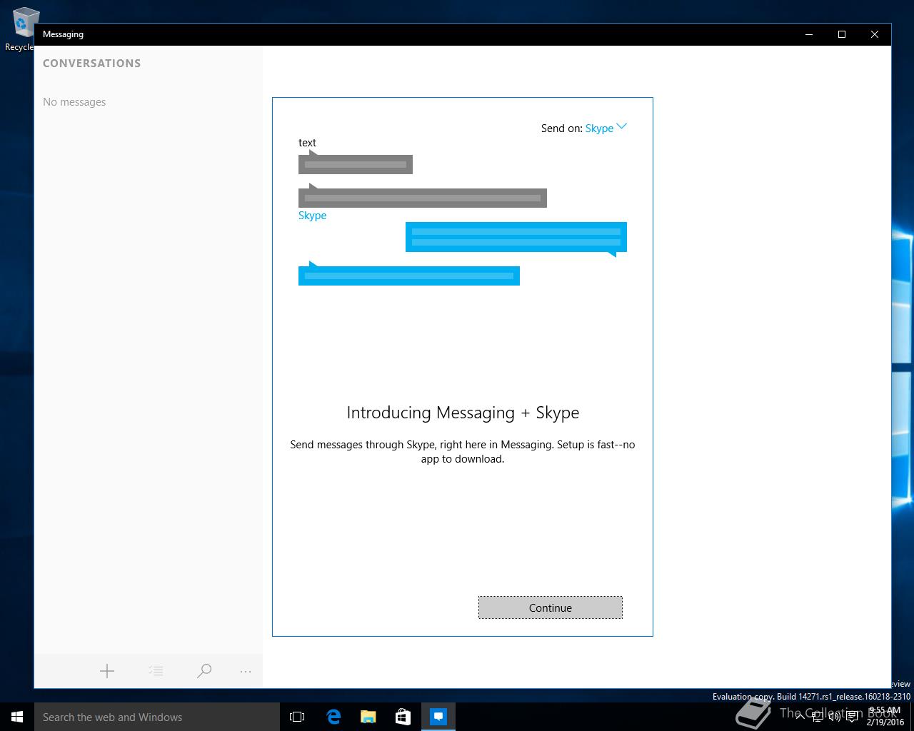Click the CONVERSATIONS header

coord(91,63)
